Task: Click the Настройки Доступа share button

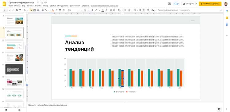Action: [210, 4]
